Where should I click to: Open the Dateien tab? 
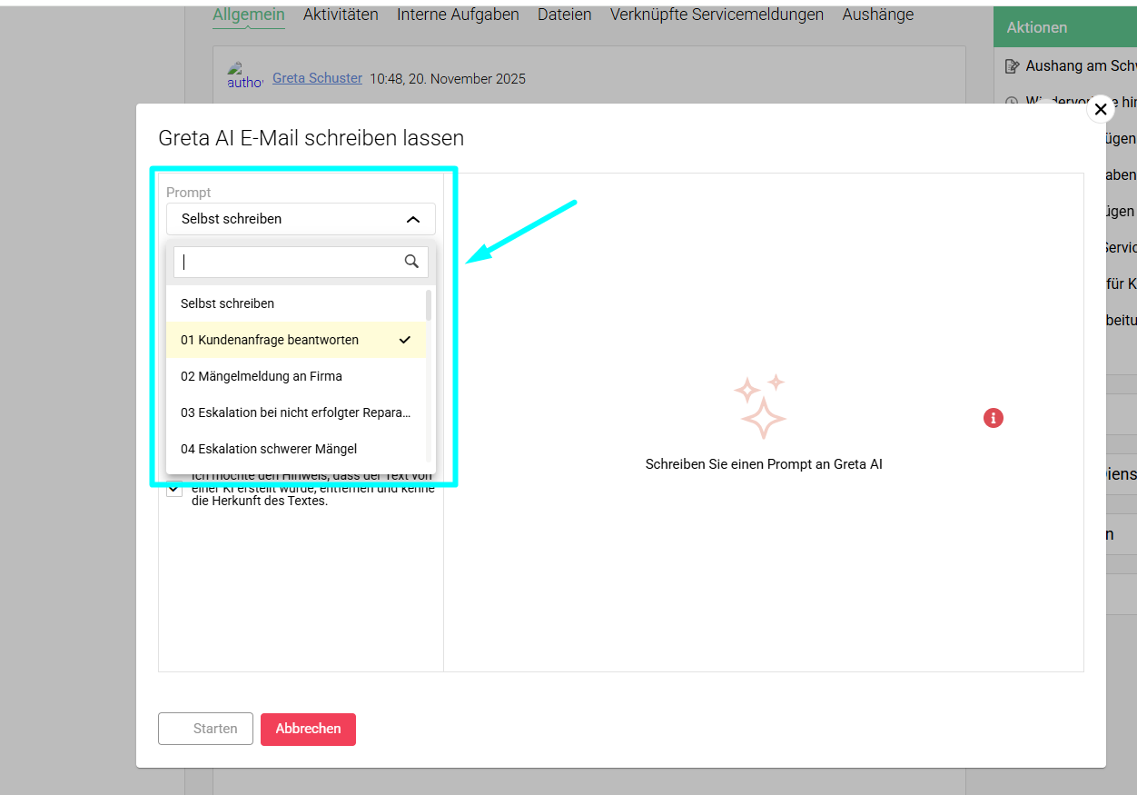tap(565, 15)
